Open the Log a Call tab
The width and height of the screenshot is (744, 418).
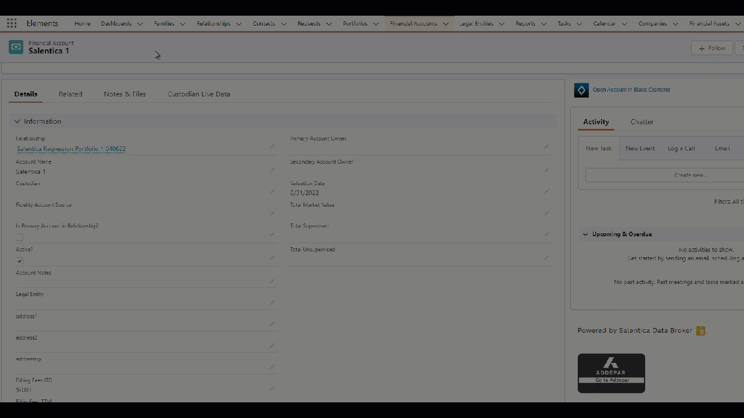tap(681, 149)
